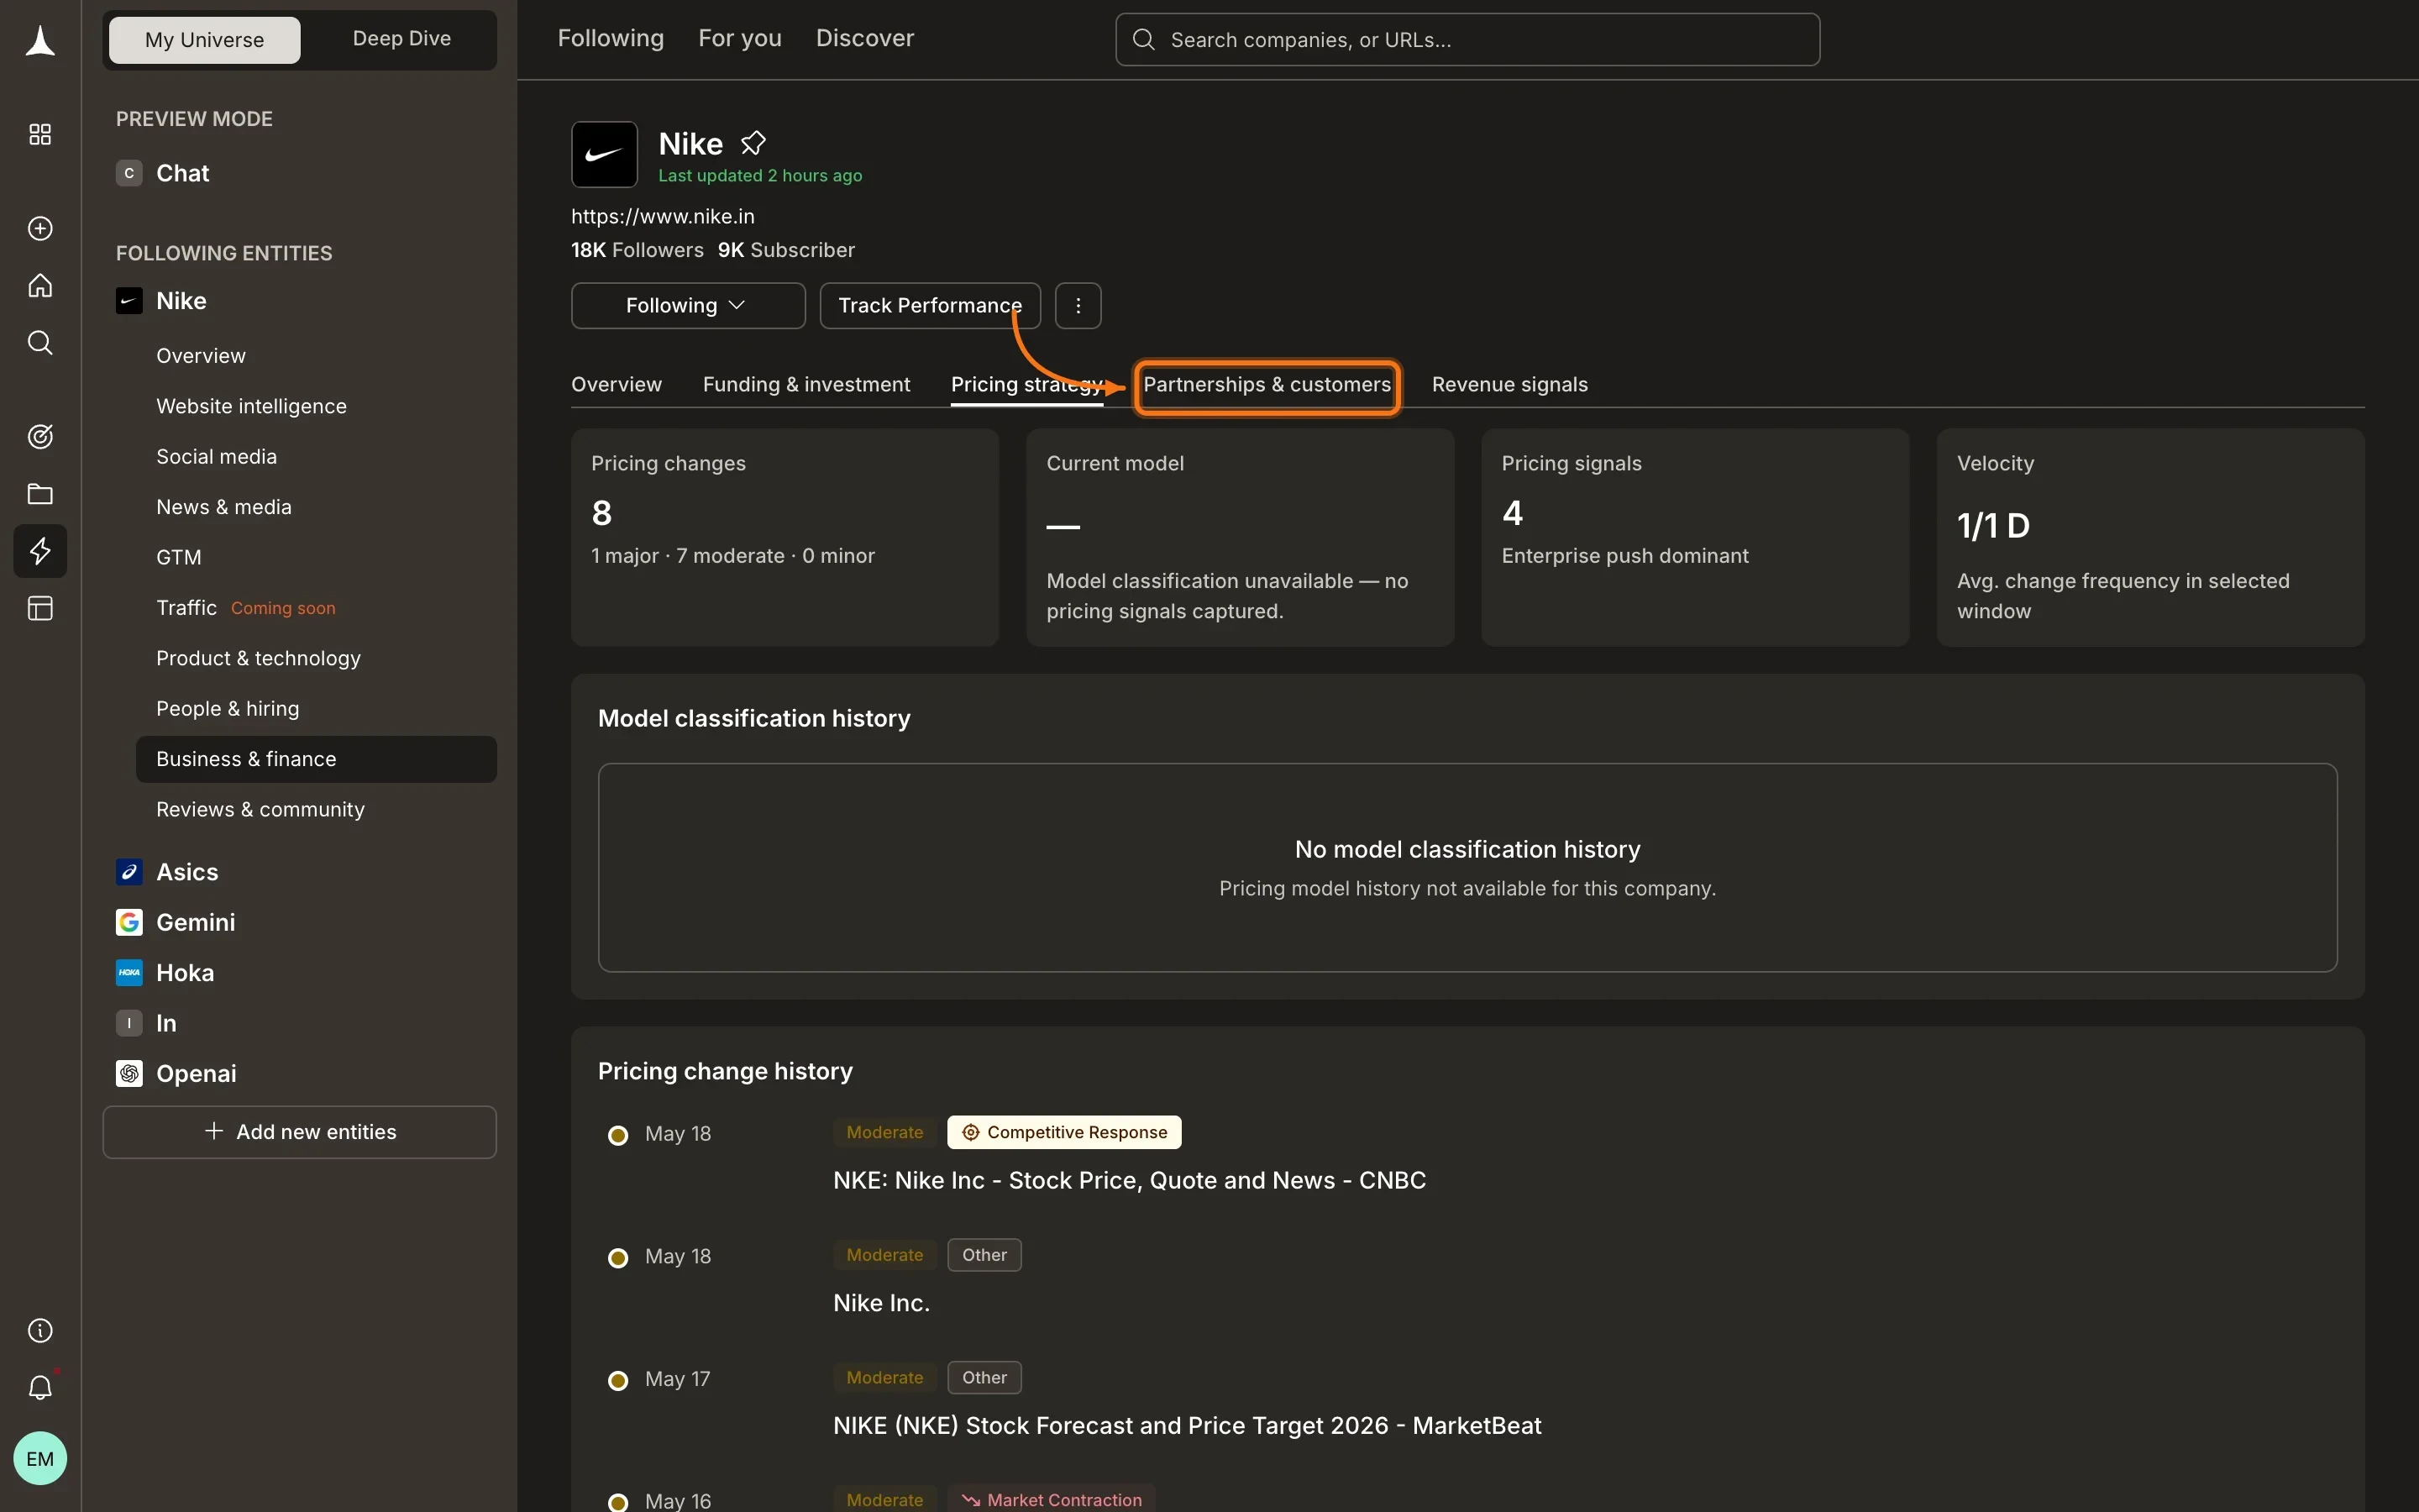Focus the Search companies or URLs field

(x=1467, y=39)
